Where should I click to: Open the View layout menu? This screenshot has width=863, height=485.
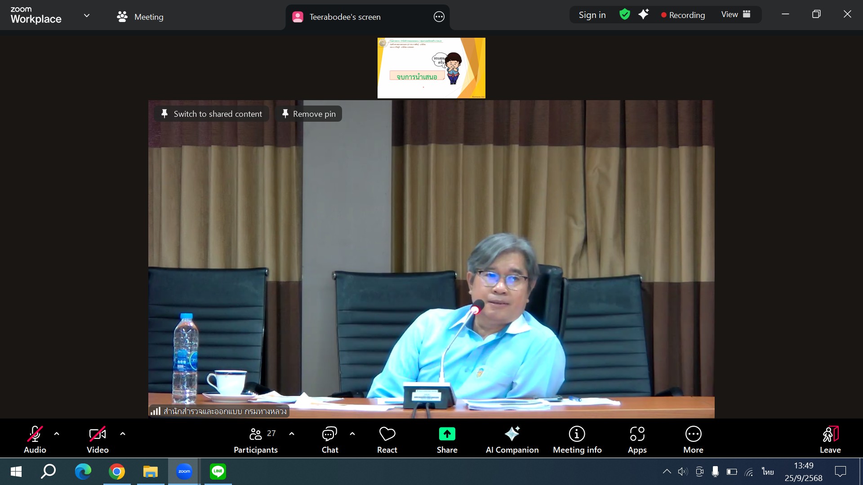pyautogui.click(x=735, y=14)
